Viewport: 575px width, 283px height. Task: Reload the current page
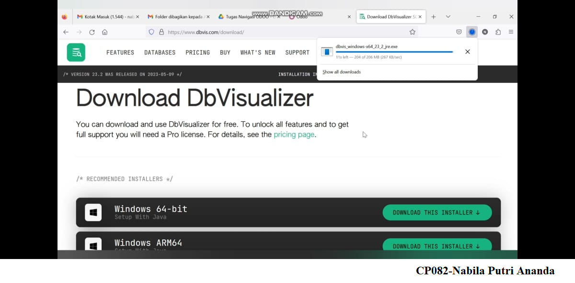92,32
